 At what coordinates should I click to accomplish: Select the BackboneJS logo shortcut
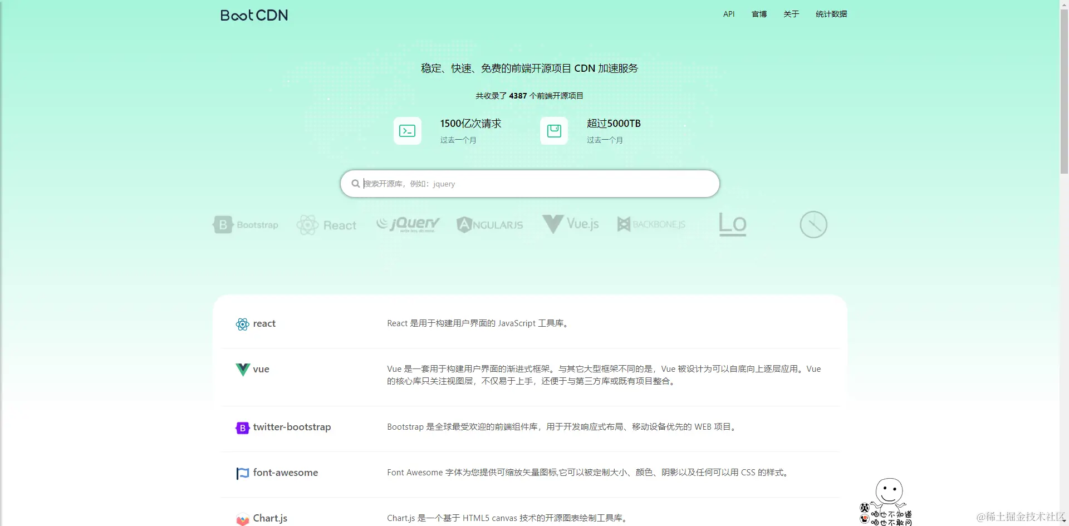click(x=651, y=224)
